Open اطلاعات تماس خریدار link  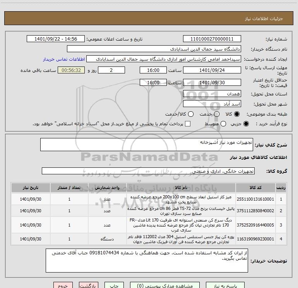(64, 59)
